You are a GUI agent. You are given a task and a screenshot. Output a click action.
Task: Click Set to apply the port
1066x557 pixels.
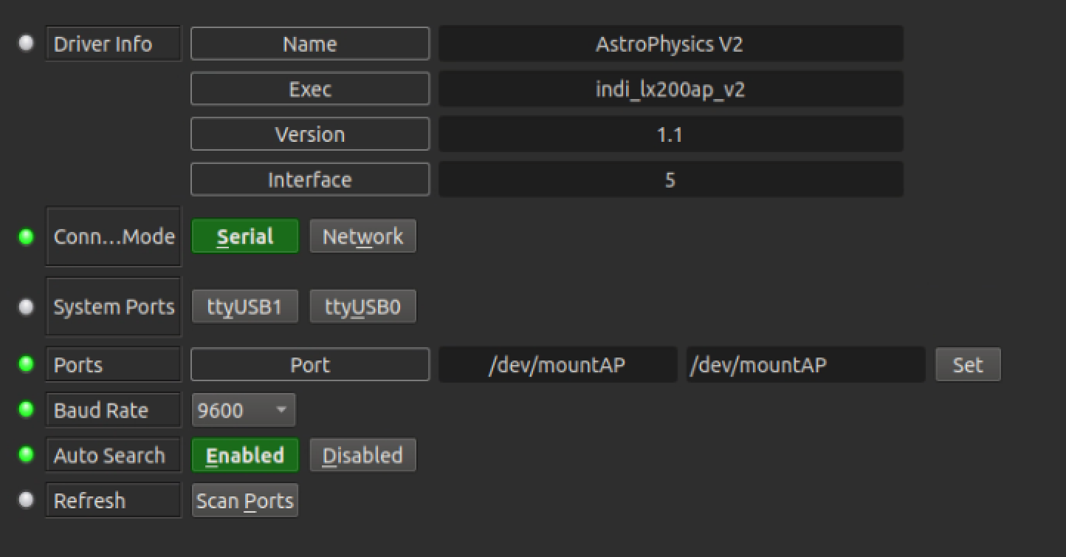coord(968,364)
